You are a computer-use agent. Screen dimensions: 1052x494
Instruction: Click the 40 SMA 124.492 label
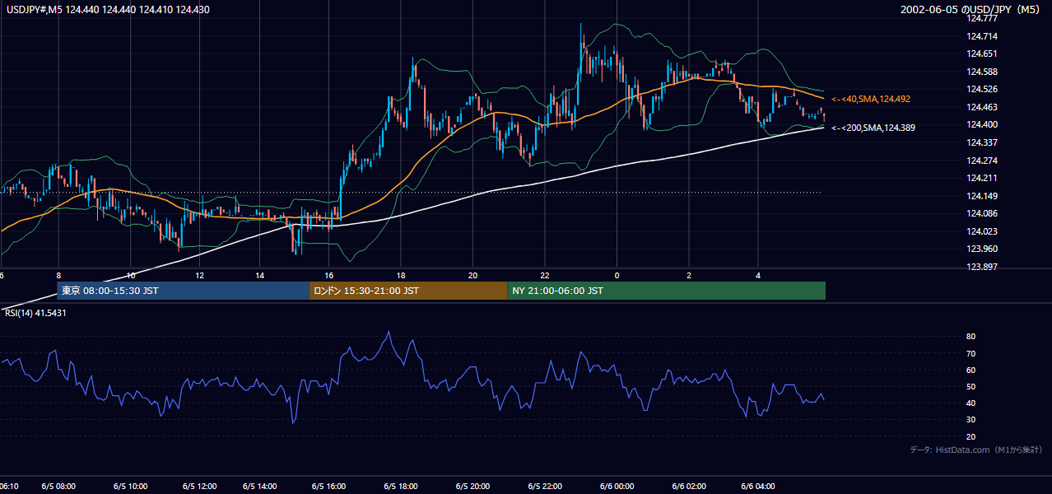[x=871, y=99]
